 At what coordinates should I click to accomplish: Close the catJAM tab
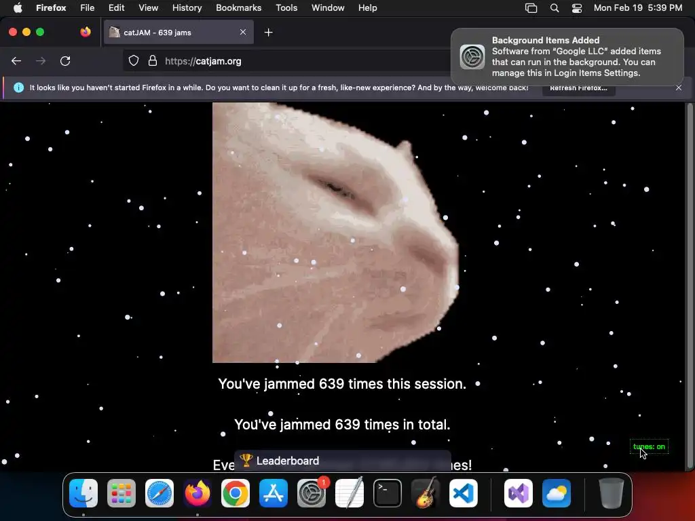243,32
